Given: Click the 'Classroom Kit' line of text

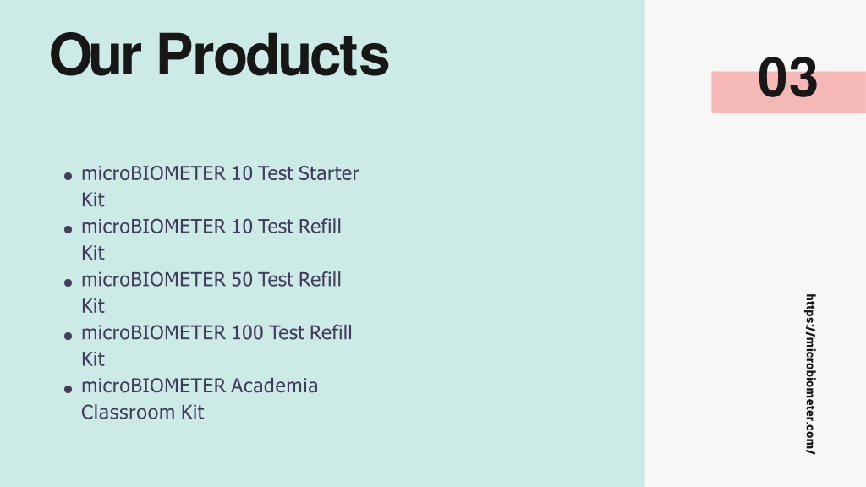Looking at the screenshot, I should [x=142, y=412].
